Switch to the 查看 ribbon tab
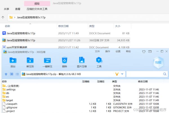 coord(18,9)
